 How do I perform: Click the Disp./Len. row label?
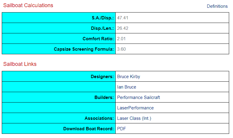pos(102,28)
